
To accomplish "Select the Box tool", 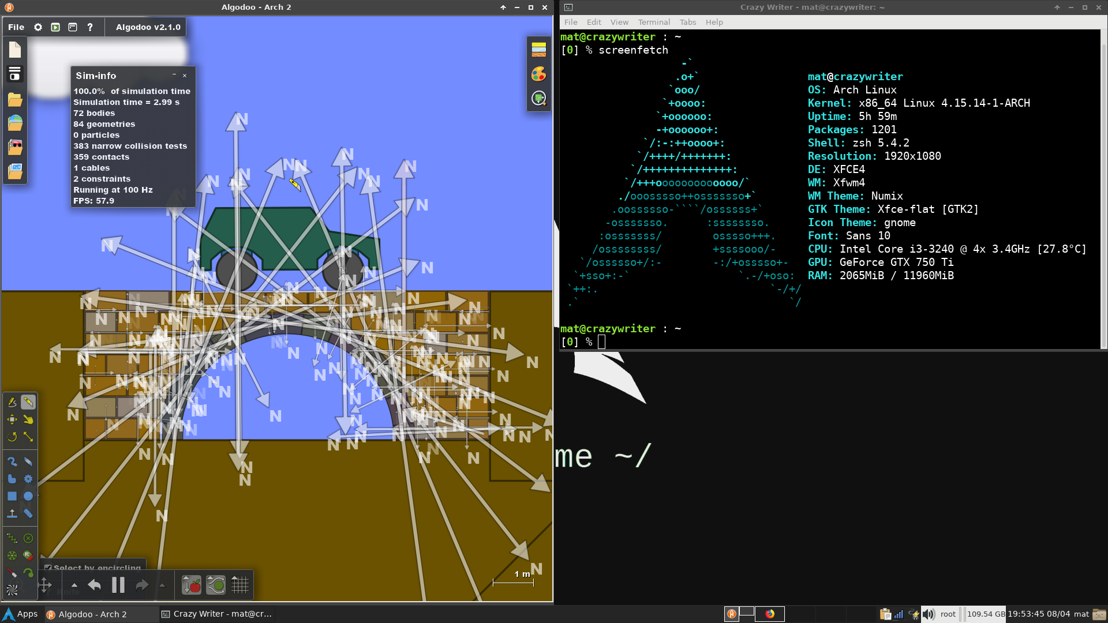I will (12, 496).
